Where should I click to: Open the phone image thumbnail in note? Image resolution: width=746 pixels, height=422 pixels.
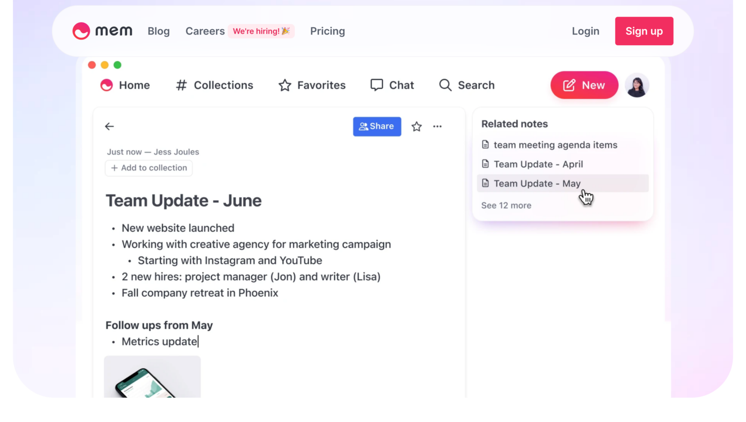pyautogui.click(x=152, y=377)
